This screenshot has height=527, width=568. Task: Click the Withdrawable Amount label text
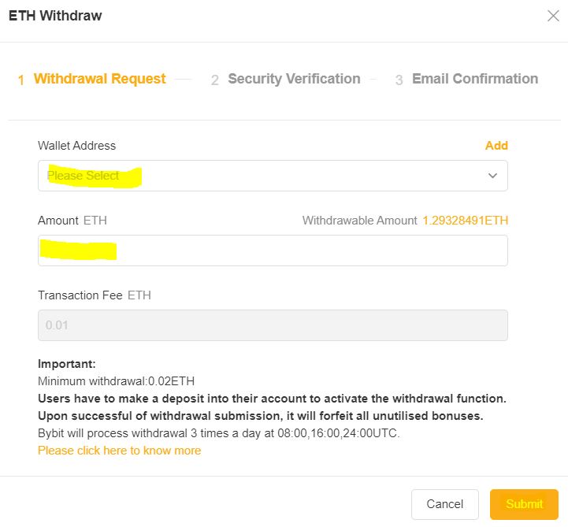359,221
